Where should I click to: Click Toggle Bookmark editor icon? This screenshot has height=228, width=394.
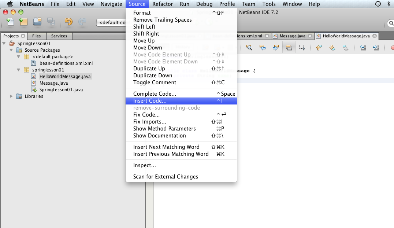pyautogui.click(x=346, y=47)
